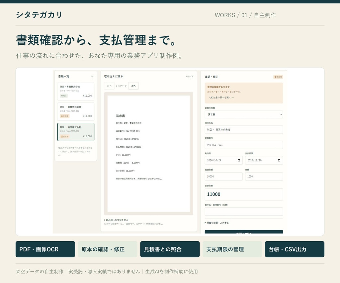Click the 見積書との照合 feature chip
The image size is (340, 283).
point(170,249)
